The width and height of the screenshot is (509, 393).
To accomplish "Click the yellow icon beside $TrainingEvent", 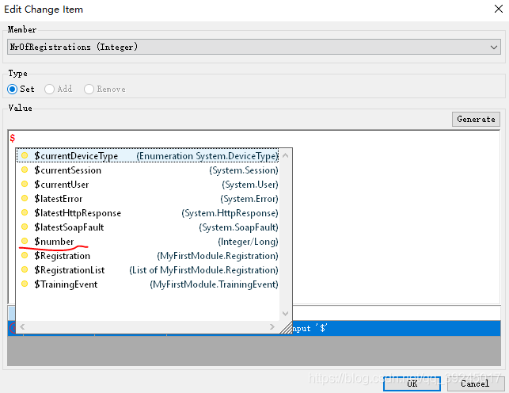I will click(25, 284).
